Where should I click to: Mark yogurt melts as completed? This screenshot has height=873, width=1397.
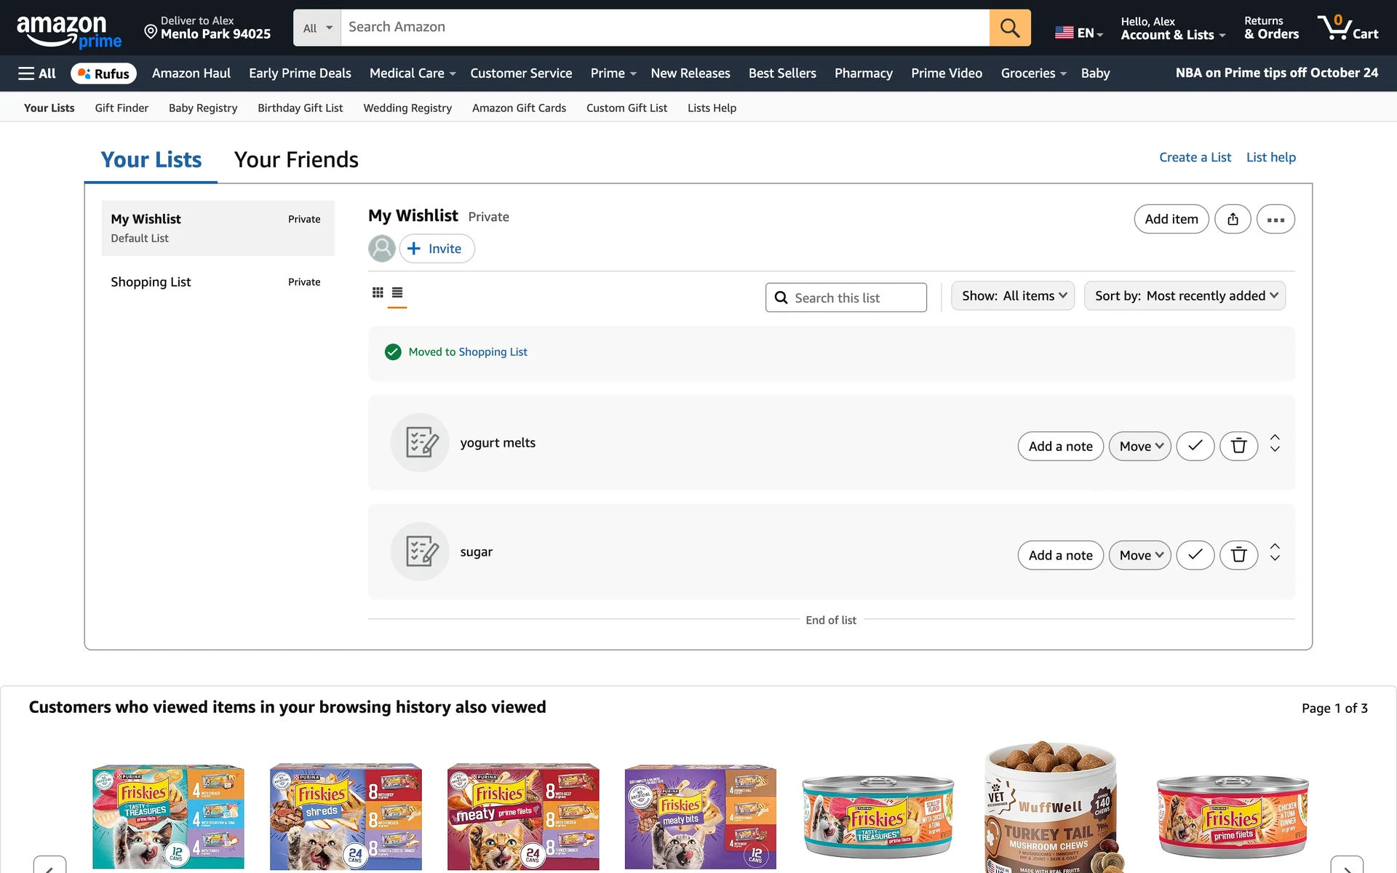point(1195,446)
